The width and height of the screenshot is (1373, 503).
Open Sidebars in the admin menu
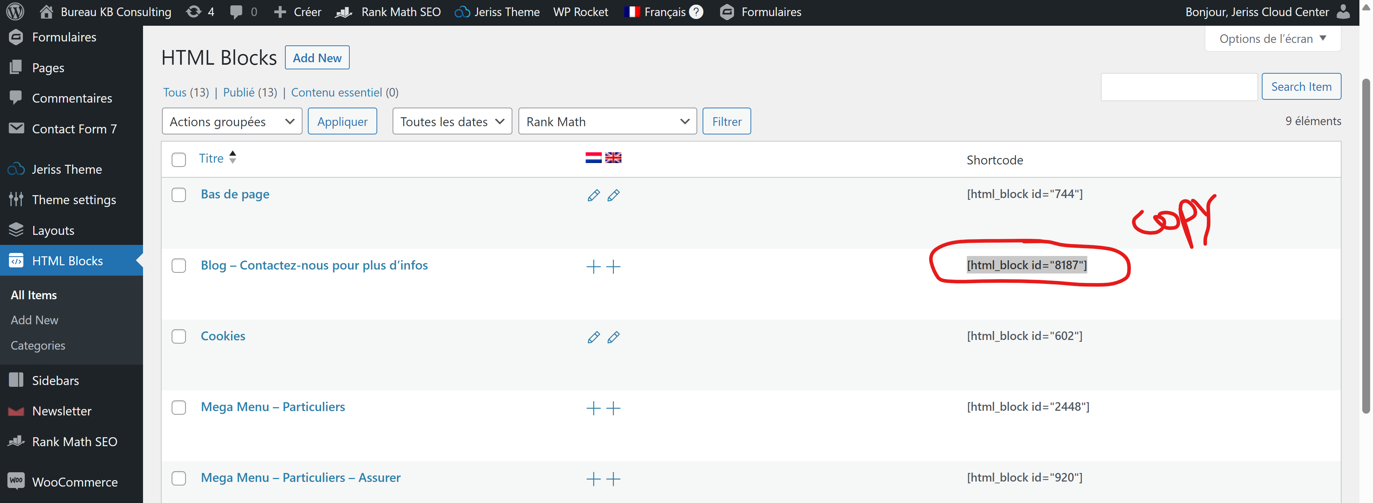(55, 380)
